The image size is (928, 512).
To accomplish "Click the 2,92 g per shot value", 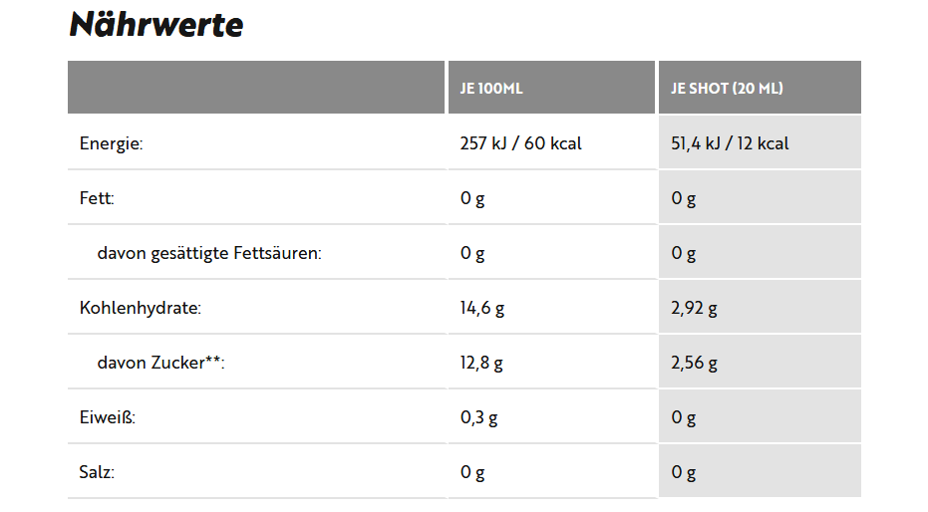I will coord(694,309).
